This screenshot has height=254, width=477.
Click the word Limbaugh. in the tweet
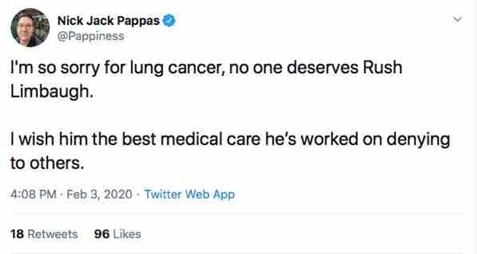51,91
